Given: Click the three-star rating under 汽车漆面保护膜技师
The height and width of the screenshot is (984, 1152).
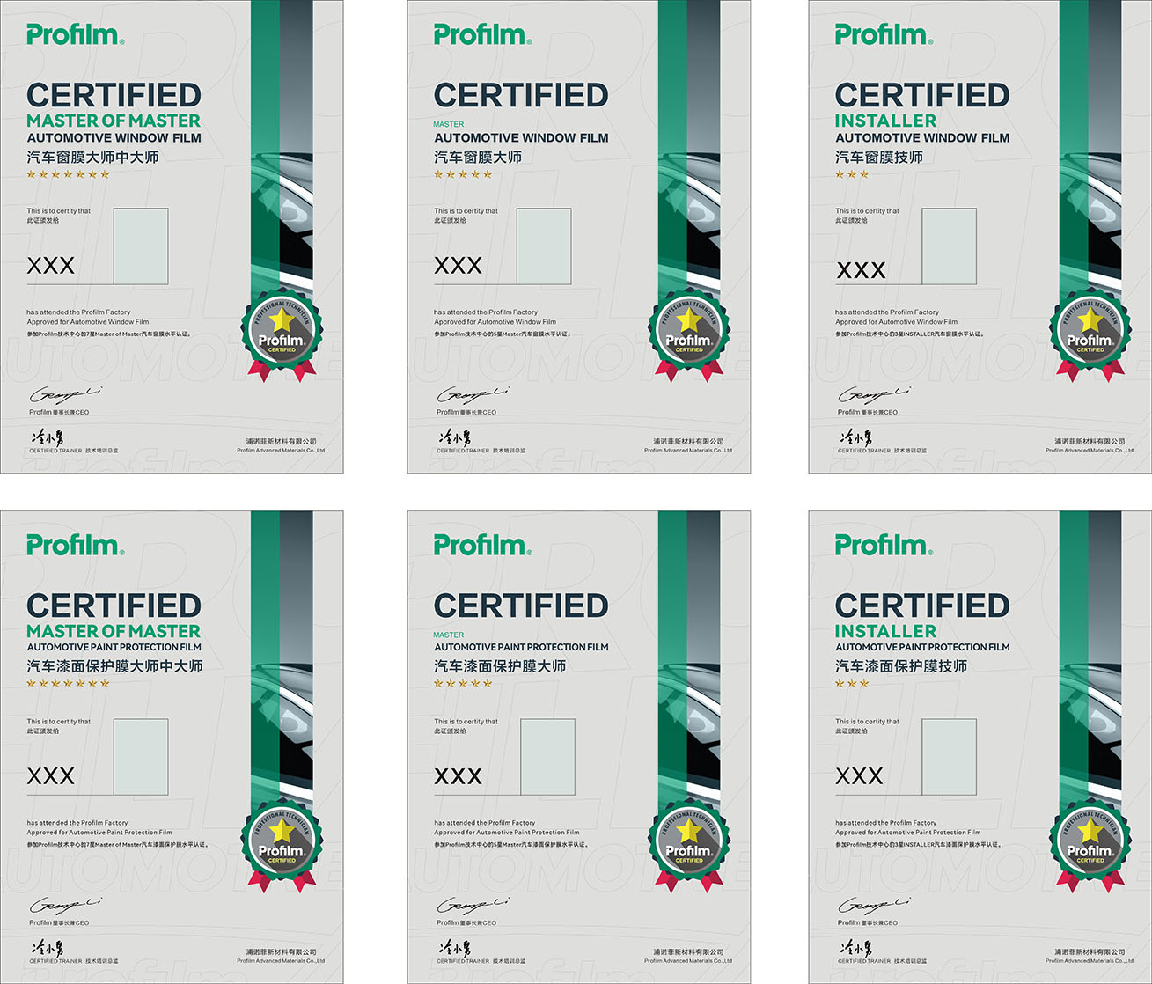Looking at the screenshot, I should pyautogui.click(x=852, y=683).
